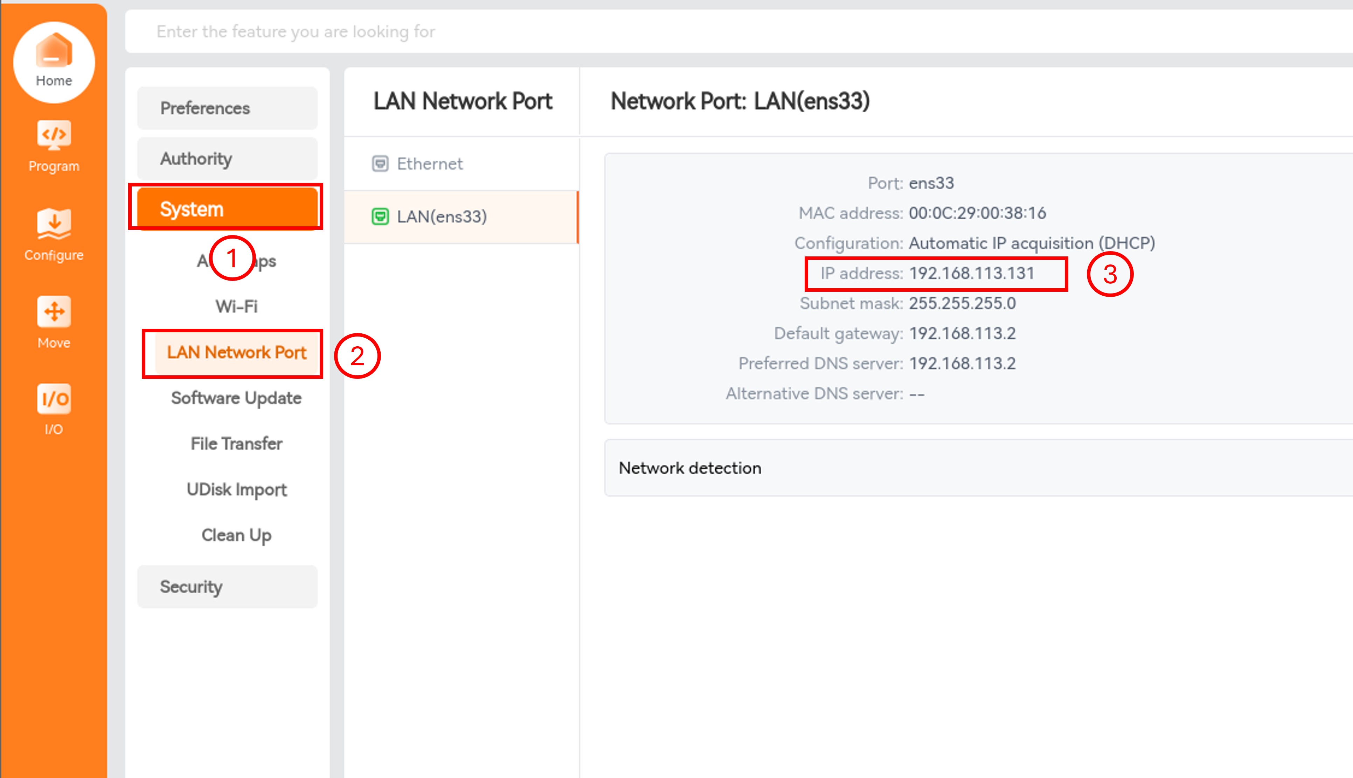Expand the Network detection panel

(x=979, y=468)
